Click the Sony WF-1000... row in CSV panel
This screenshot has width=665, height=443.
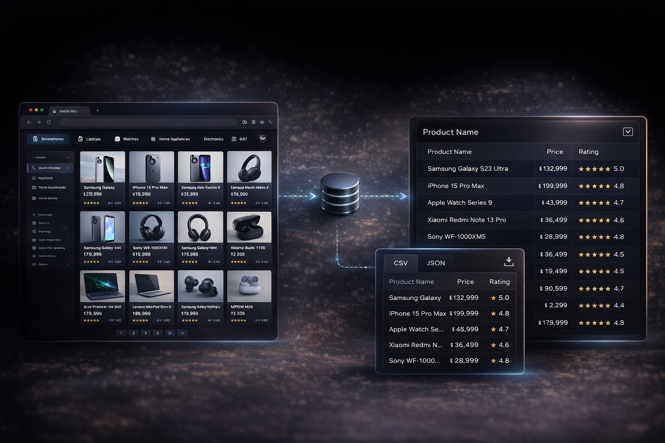tap(450, 360)
